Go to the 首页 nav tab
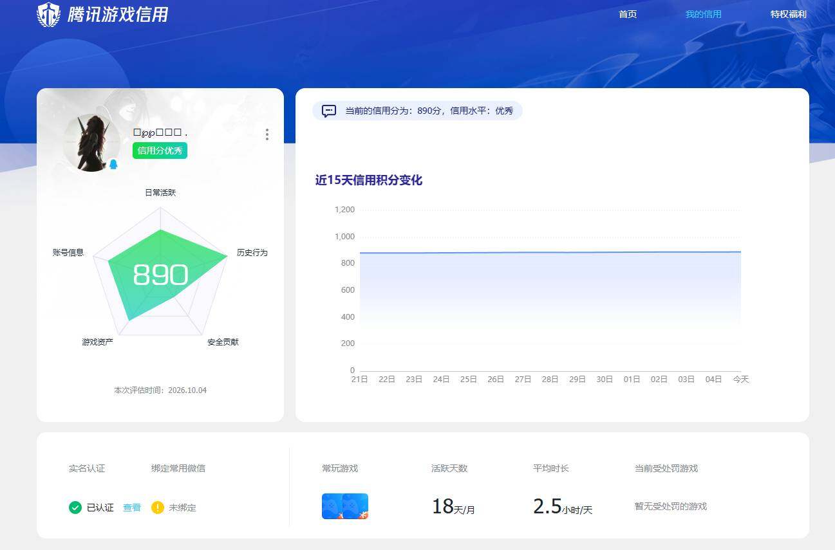This screenshot has height=550, width=835. 628,14
